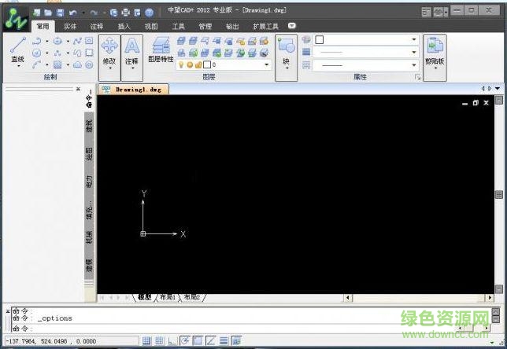The width and height of the screenshot is (507, 349).
Task: Expand the 块 block panel arrow
Action: pos(287,68)
